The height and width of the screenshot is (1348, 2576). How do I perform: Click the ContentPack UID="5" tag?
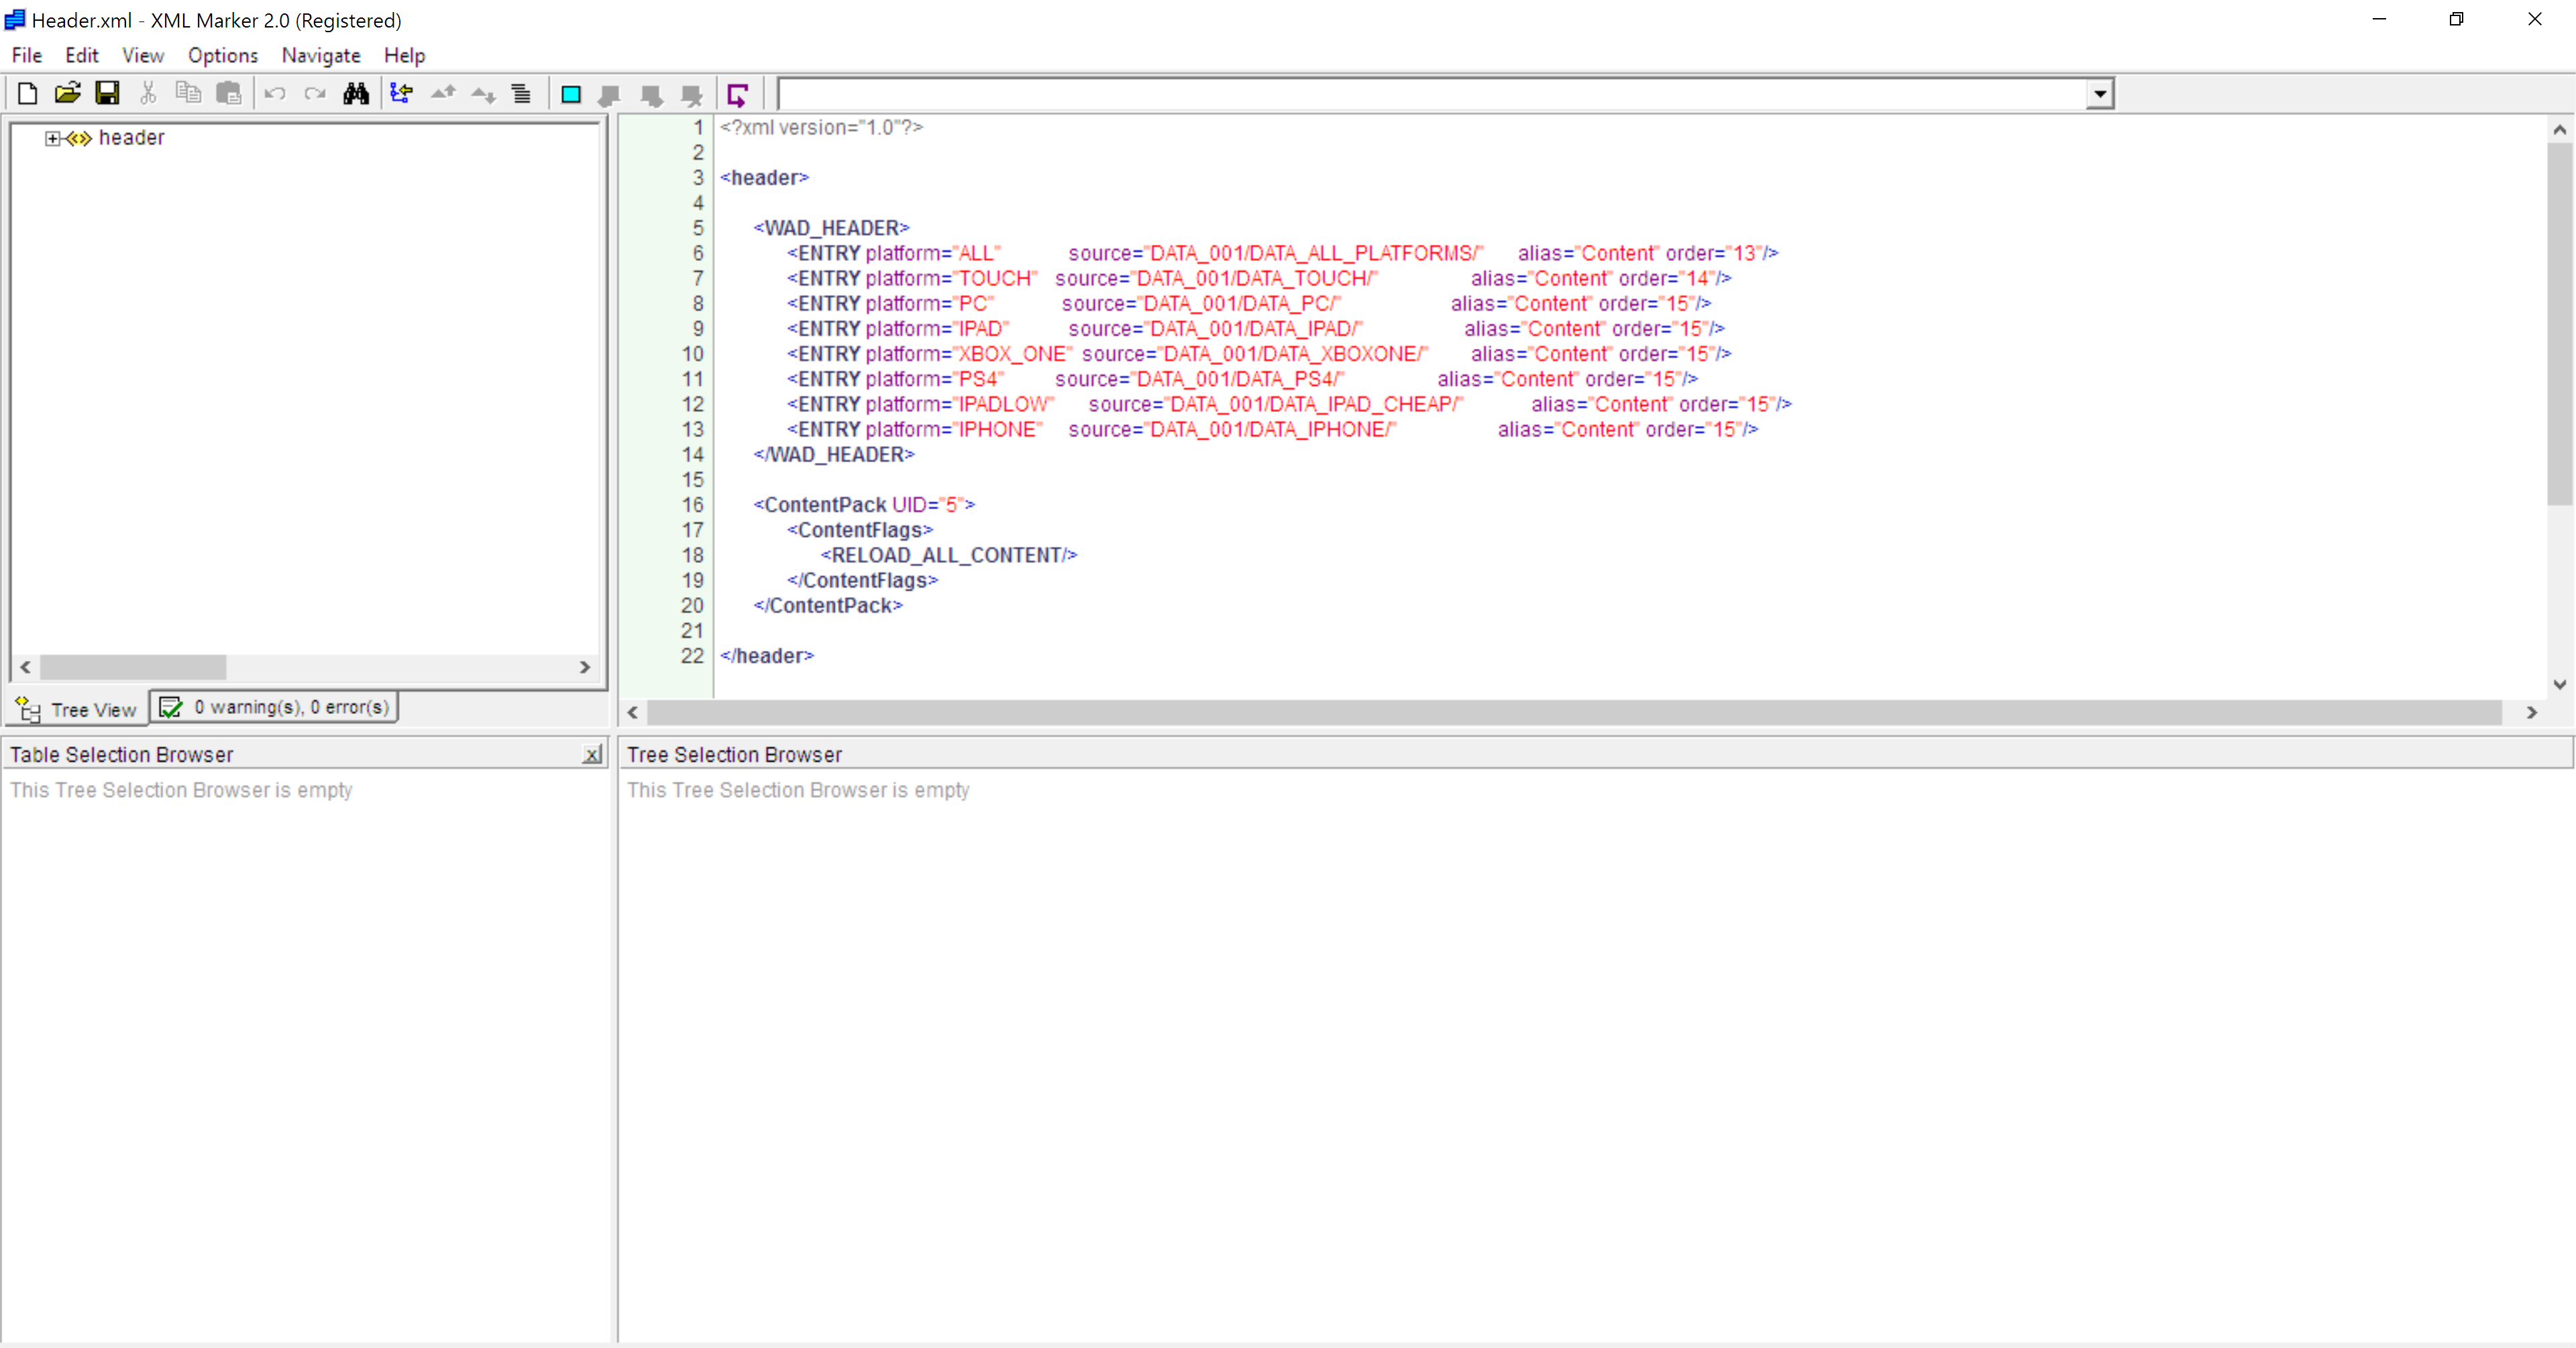(x=864, y=505)
